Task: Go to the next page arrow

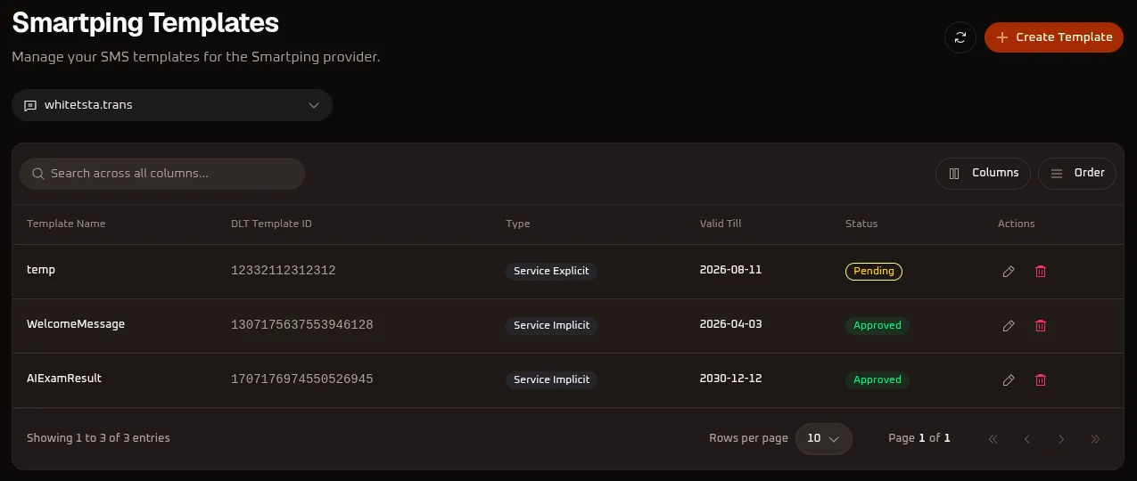Action: pyautogui.click(x=1061, y=439)
